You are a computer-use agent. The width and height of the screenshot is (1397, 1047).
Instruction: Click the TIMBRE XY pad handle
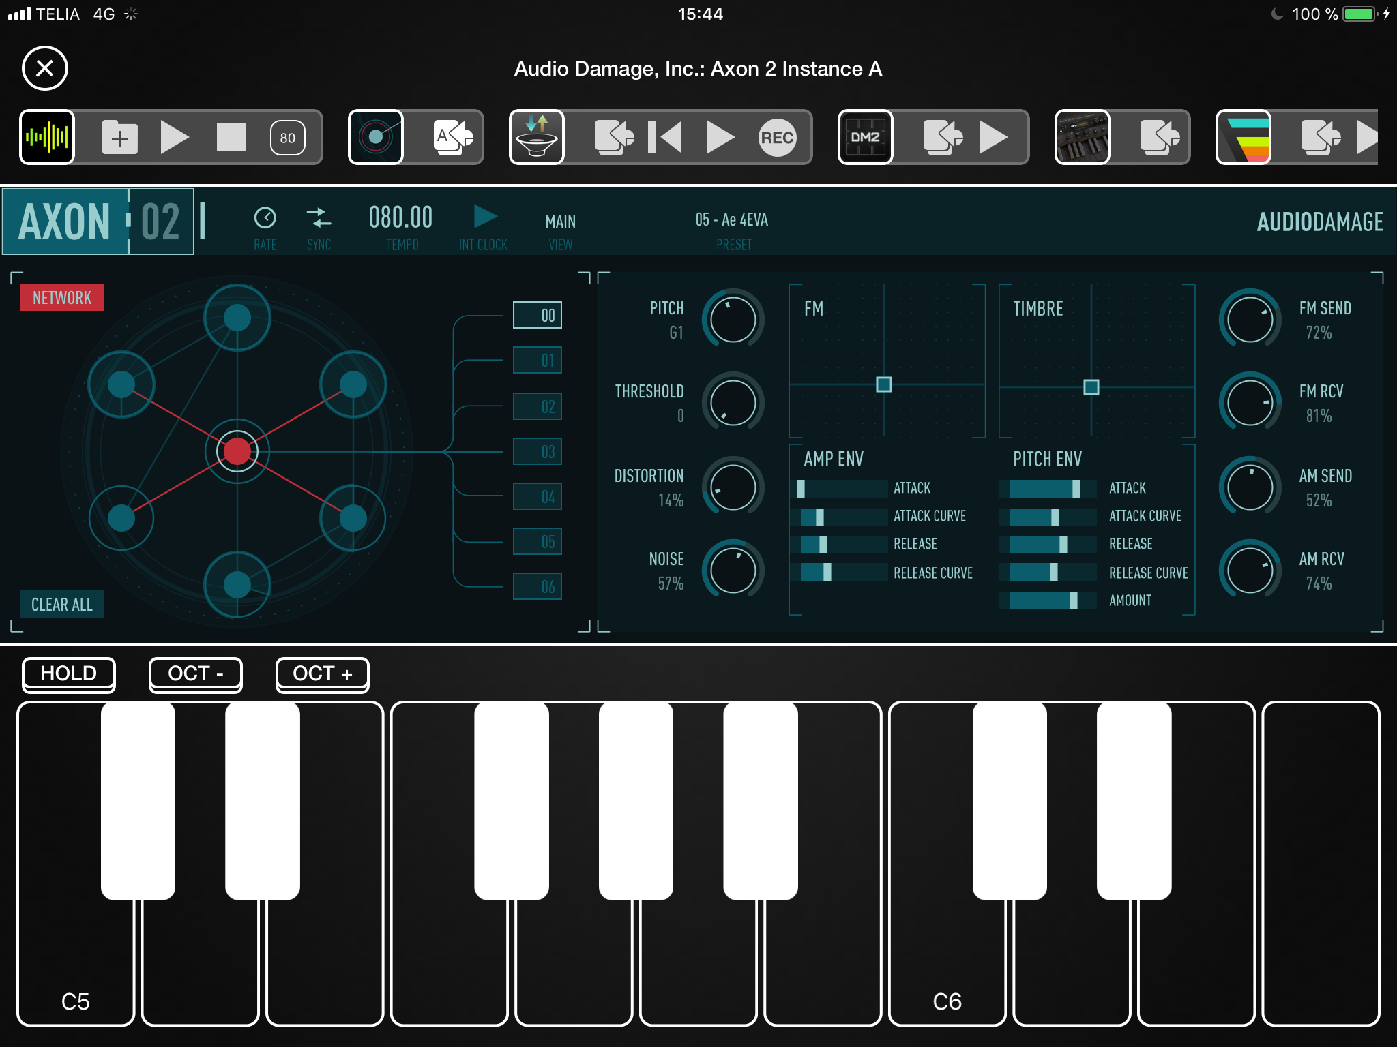(x=1091, y=387)
